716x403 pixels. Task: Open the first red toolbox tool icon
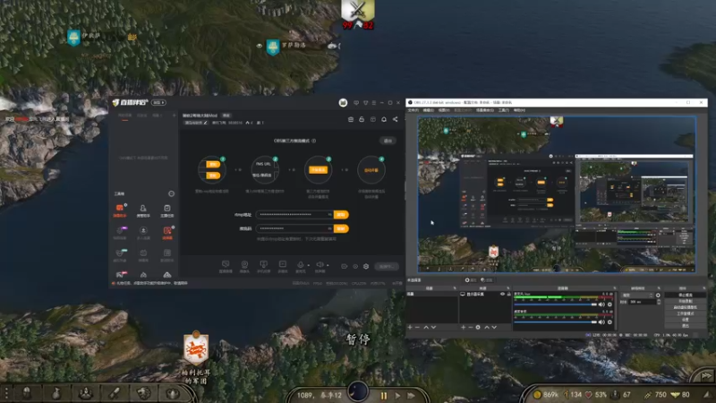pyautogui.click(x=120, y=210)
